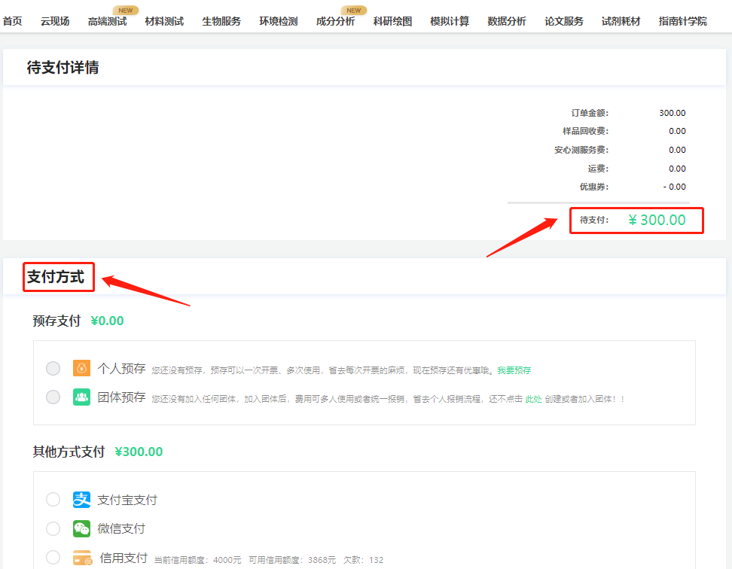Click the WeChat Pay green icon
Viewport: 732px width, 569px height.
[x=81, y=528]
